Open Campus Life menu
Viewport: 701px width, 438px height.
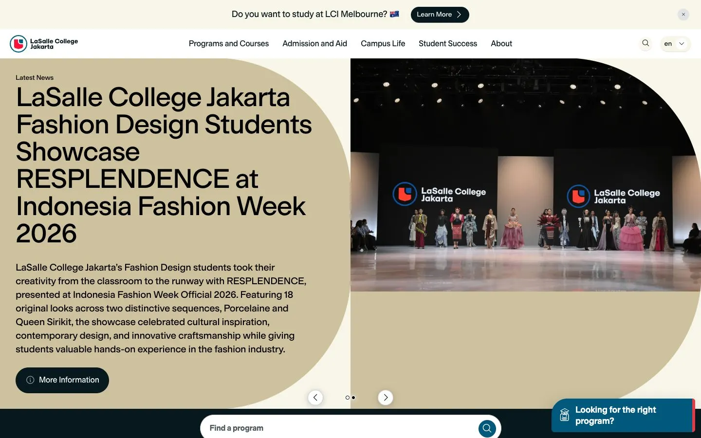[x=383, y=44]
